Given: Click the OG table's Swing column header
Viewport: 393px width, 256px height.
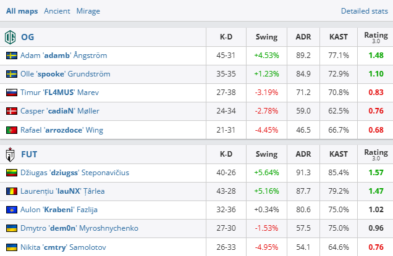Looking at the screenshot, I should pyautogui.click(x=266, y=37).
